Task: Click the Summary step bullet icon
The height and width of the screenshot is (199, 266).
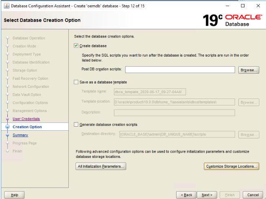Action: pyautogui.click(x=7, y=135)
